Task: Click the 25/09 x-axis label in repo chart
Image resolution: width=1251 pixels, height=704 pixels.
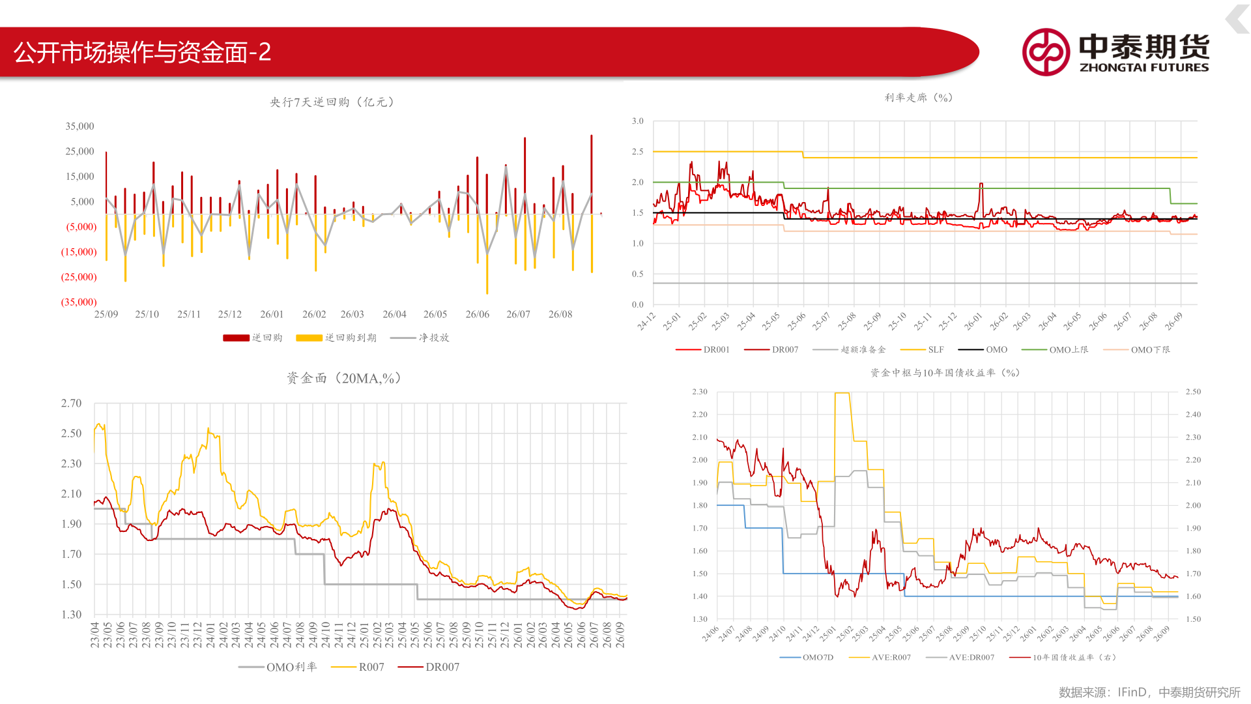Action: (106, 314)
